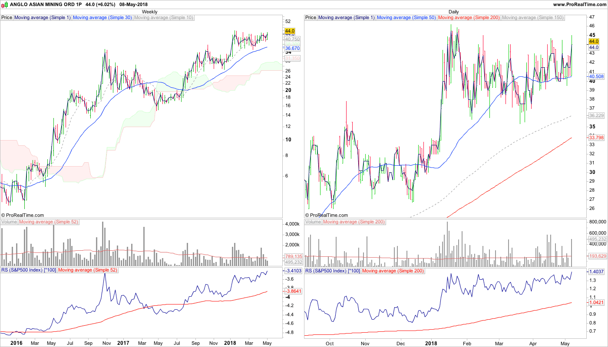Click the Dec label on the Daily time axis

click(400, 343)
